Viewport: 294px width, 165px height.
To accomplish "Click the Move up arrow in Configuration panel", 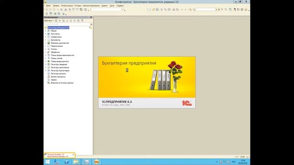I will [71, 21].
